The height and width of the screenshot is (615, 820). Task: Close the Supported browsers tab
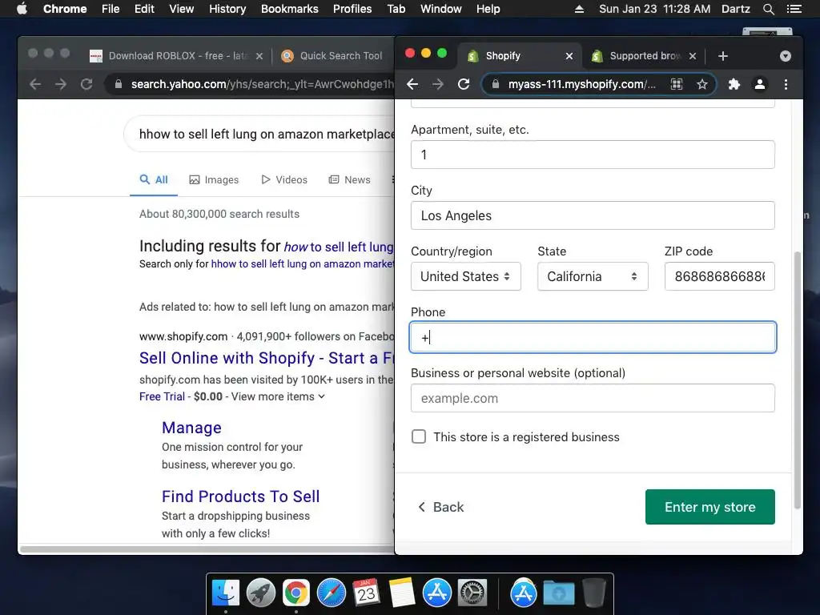coord(693,56)
